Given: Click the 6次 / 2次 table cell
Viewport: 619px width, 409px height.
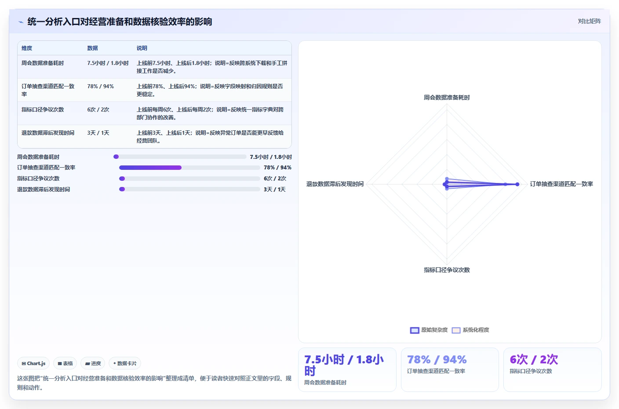Looking at the screenshot, I should click(98, 110).
